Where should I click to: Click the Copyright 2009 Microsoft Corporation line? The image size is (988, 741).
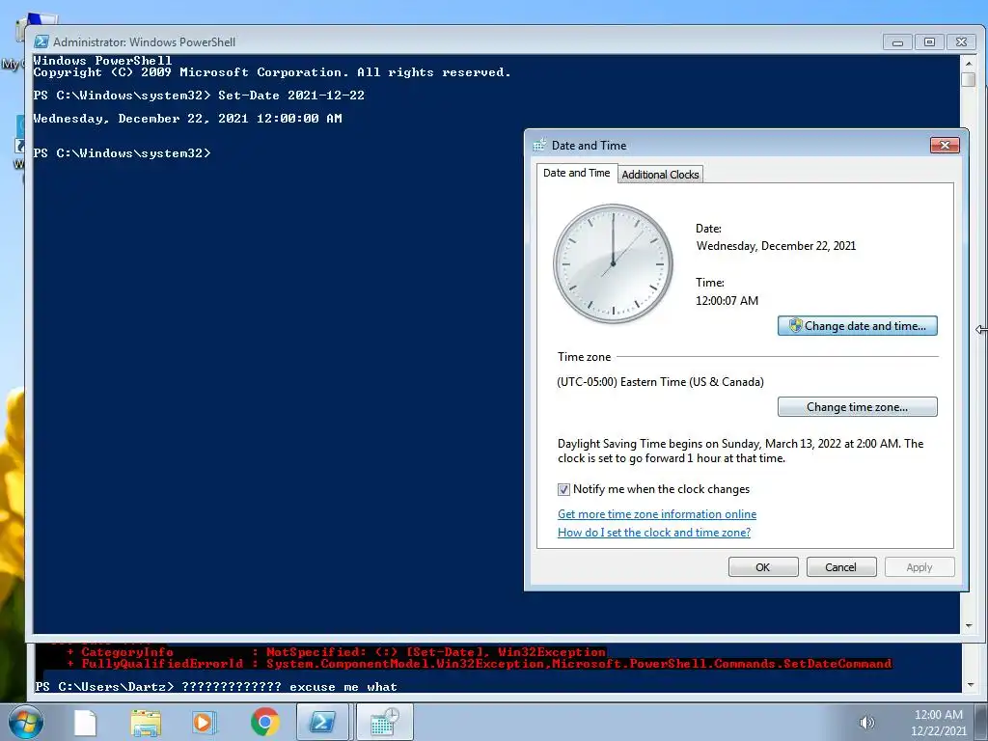271,72
